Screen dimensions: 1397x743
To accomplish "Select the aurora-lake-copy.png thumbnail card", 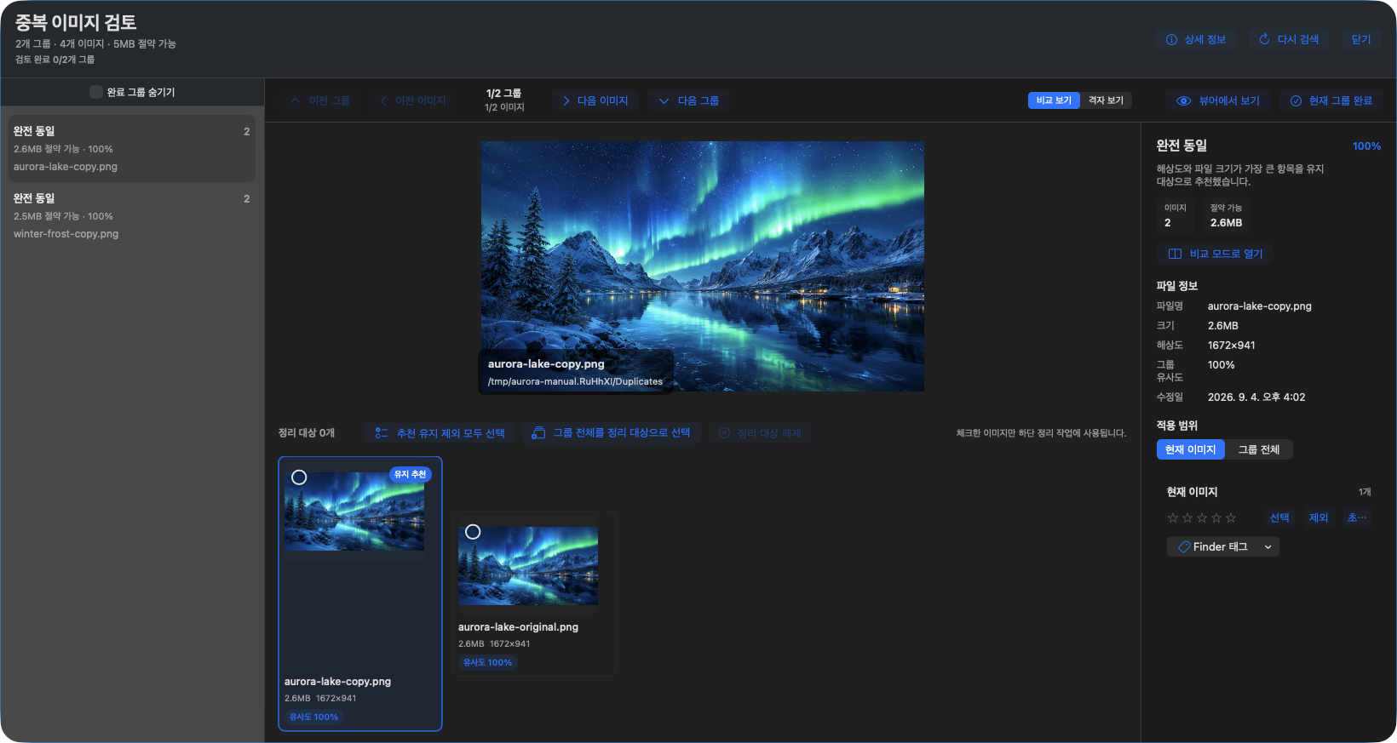I will (x=360, y=594).
